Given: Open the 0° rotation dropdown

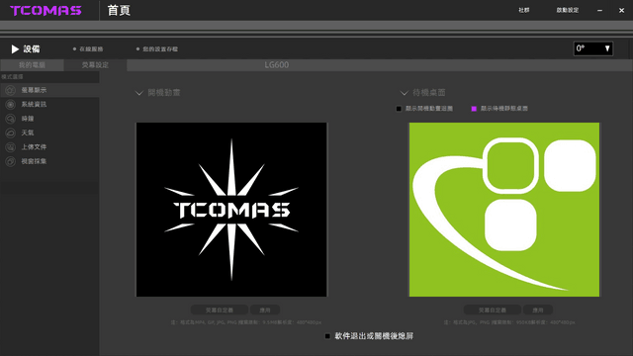Looking at the screenshot, I should pos(593,48).
